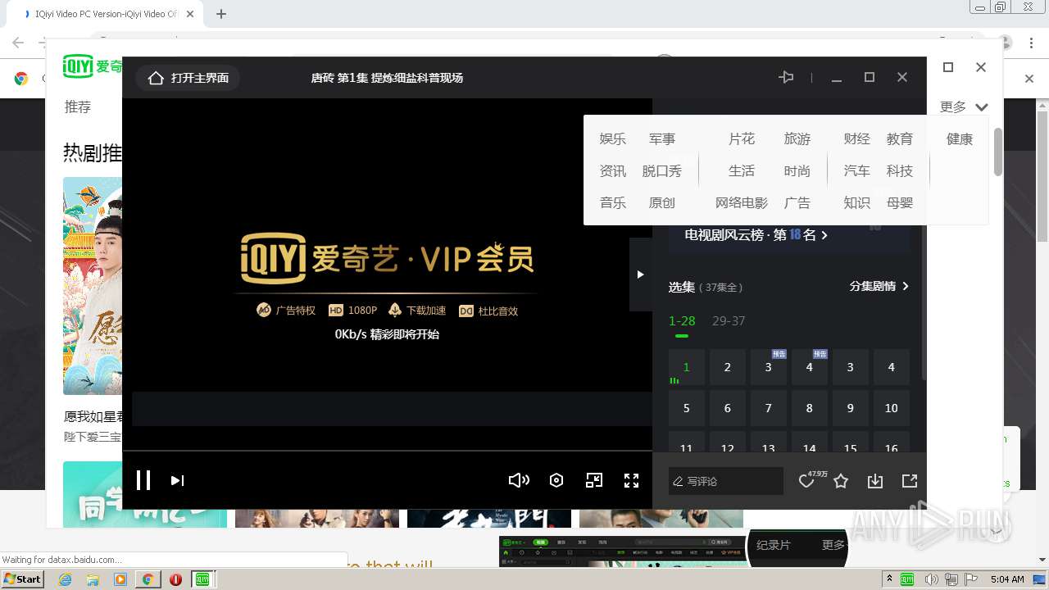Choose 时尚 category from the dropdown
1049x590 pixels.
tap(797, 171)
